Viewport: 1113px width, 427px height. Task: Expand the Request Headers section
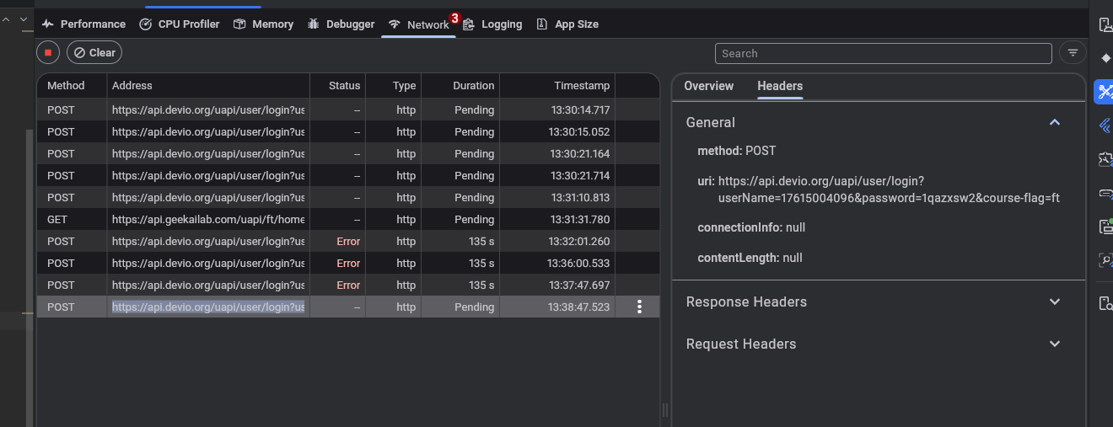pos(1054,344)
